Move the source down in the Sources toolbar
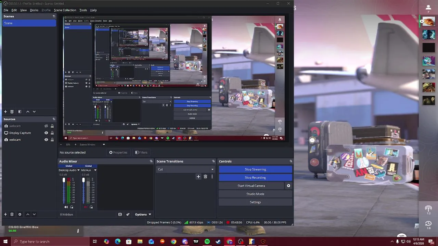The height and width of the screenshot is (246, 438). pos(34,215)
